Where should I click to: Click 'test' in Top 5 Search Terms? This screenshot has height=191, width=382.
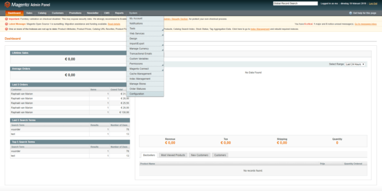[x=13, y=156]
